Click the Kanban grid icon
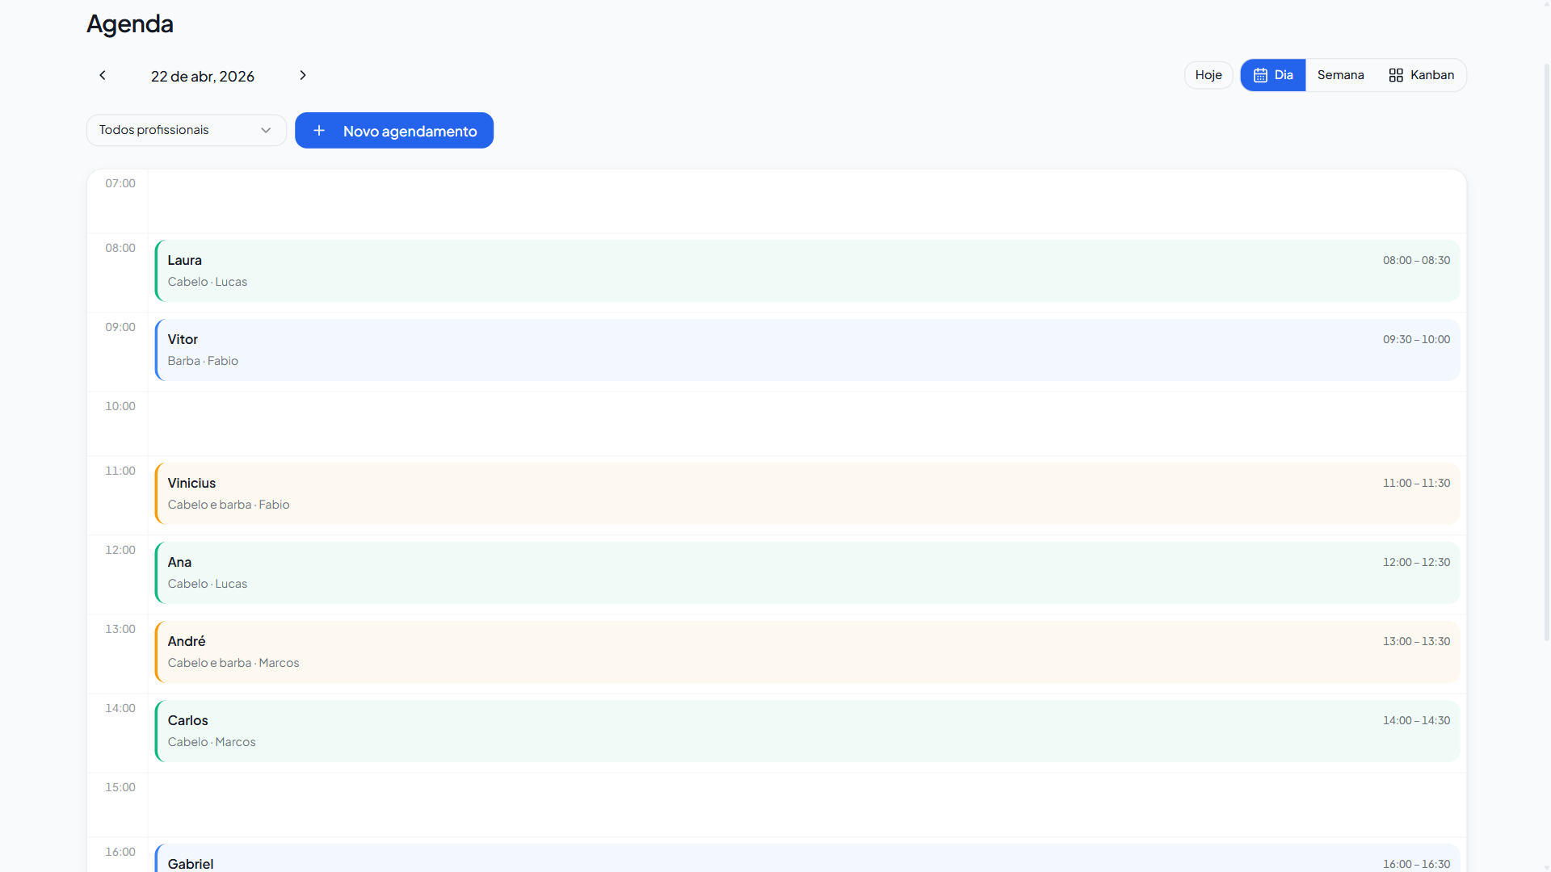This screenshot has height=872, width=1551. [1396, 75]
